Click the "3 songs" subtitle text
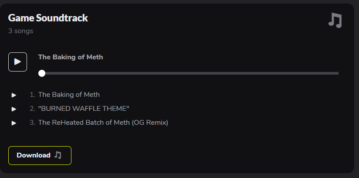359x178 pixels. (20, 31)
